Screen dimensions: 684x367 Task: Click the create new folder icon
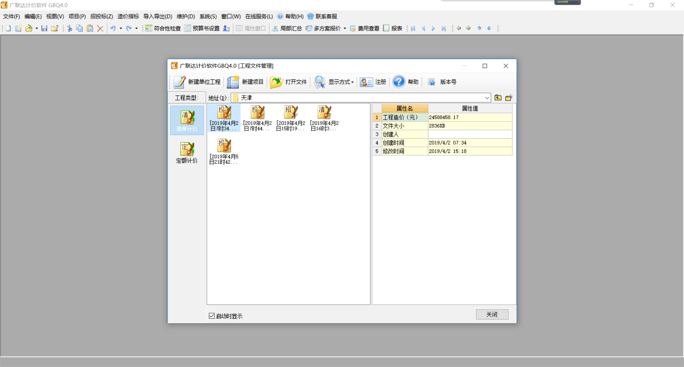click(509, 98)
